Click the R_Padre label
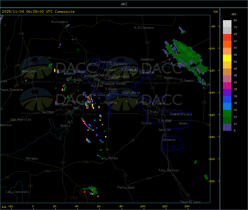Image resolution: width=248 pixels, height=210 pixels. pyautogui.click(x=158, y=103)
